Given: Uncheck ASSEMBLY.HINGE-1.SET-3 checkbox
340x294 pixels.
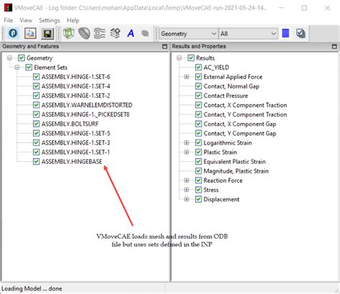Looking at the screenshot, I should tap(36, 143).
